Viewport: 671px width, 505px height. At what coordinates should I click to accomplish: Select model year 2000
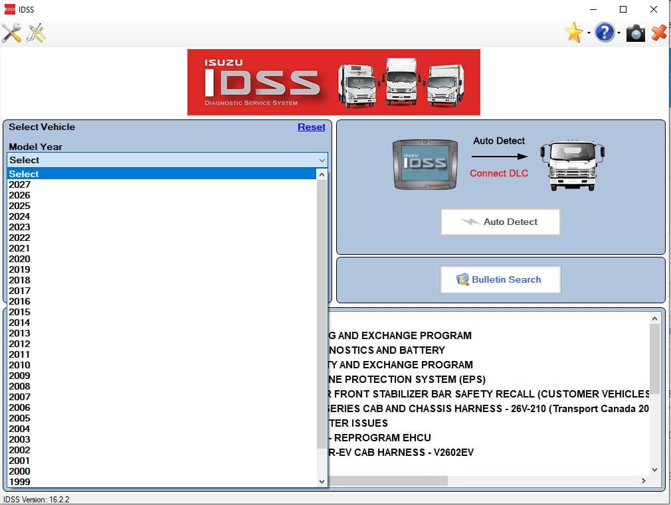[x=161, y=471]
